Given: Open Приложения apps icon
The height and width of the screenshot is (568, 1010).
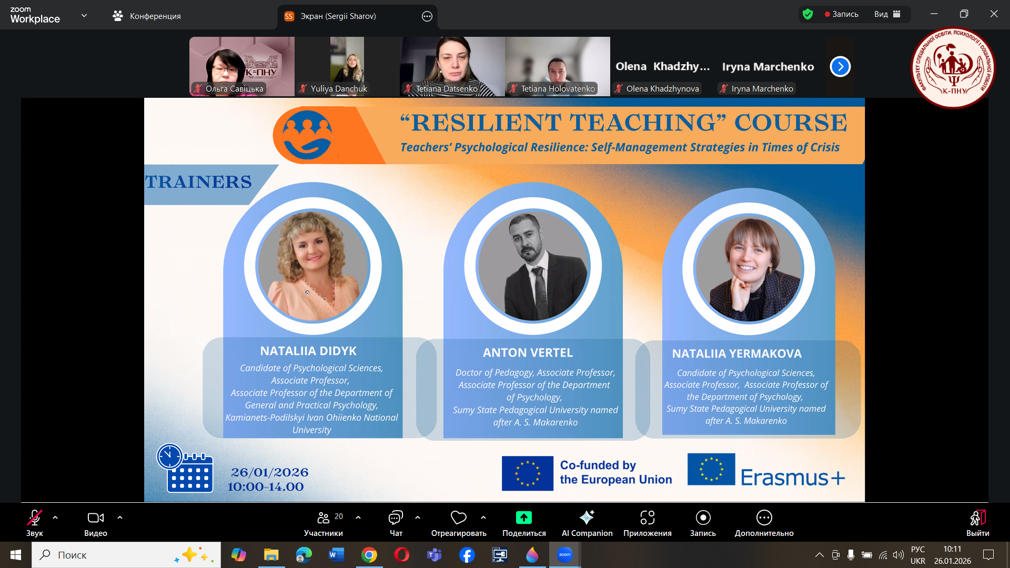Looking at the screenshot, I should (x=647, y=518).
